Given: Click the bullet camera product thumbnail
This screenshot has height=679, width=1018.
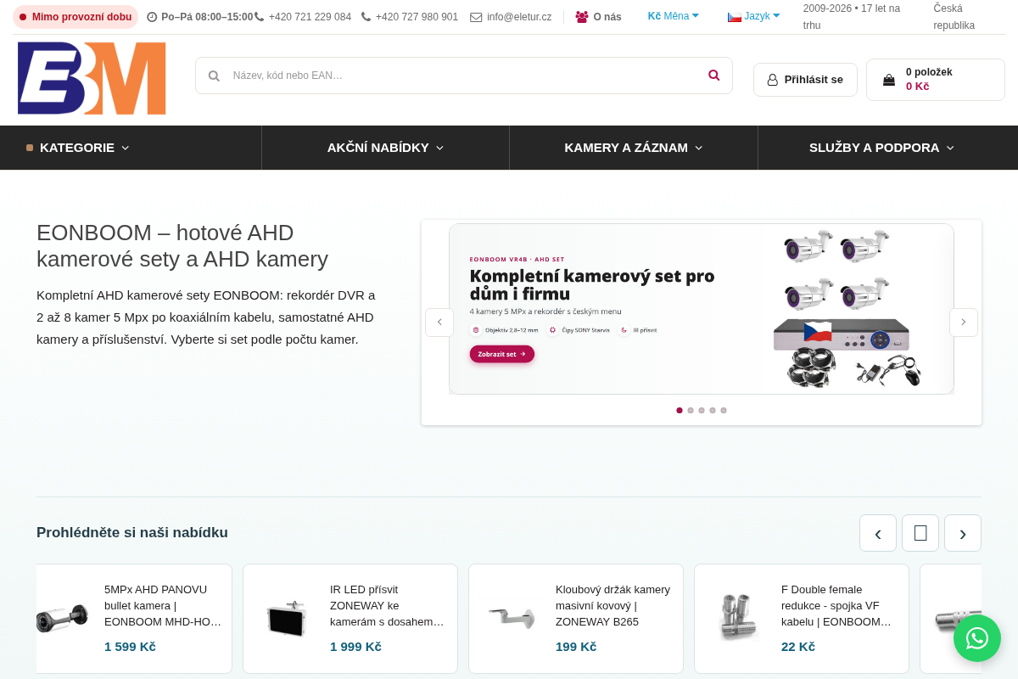Looking at the screenshot, I should 62,618.
